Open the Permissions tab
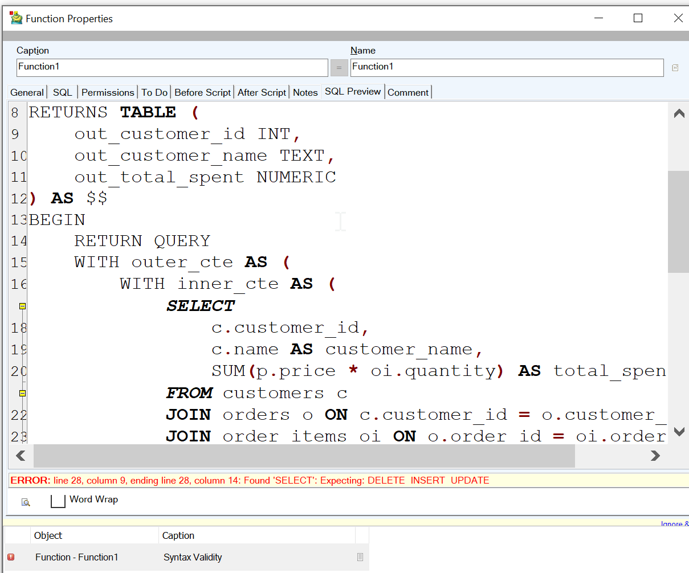 point(108,92)
